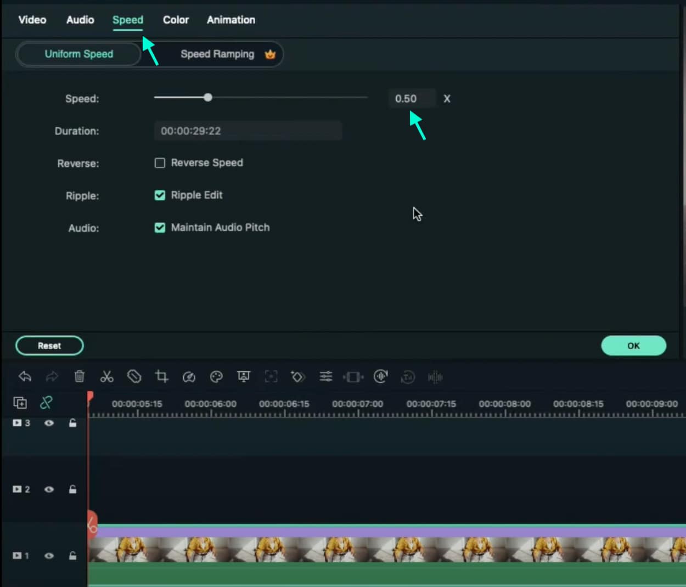Click the Ripple: label text
The height and width of the screenshot is (587, 686).
pyautogui.click(x=82, y=196)
